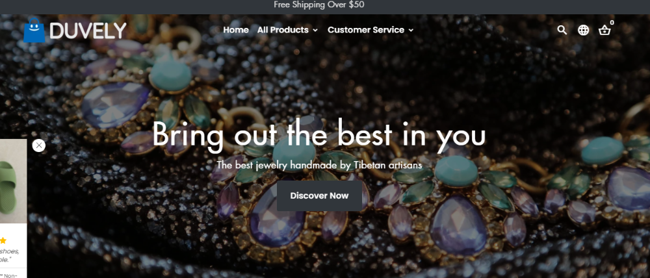The image size is (650, 278).
Task: Click the Discover Now button
Action: pos(319,196)
